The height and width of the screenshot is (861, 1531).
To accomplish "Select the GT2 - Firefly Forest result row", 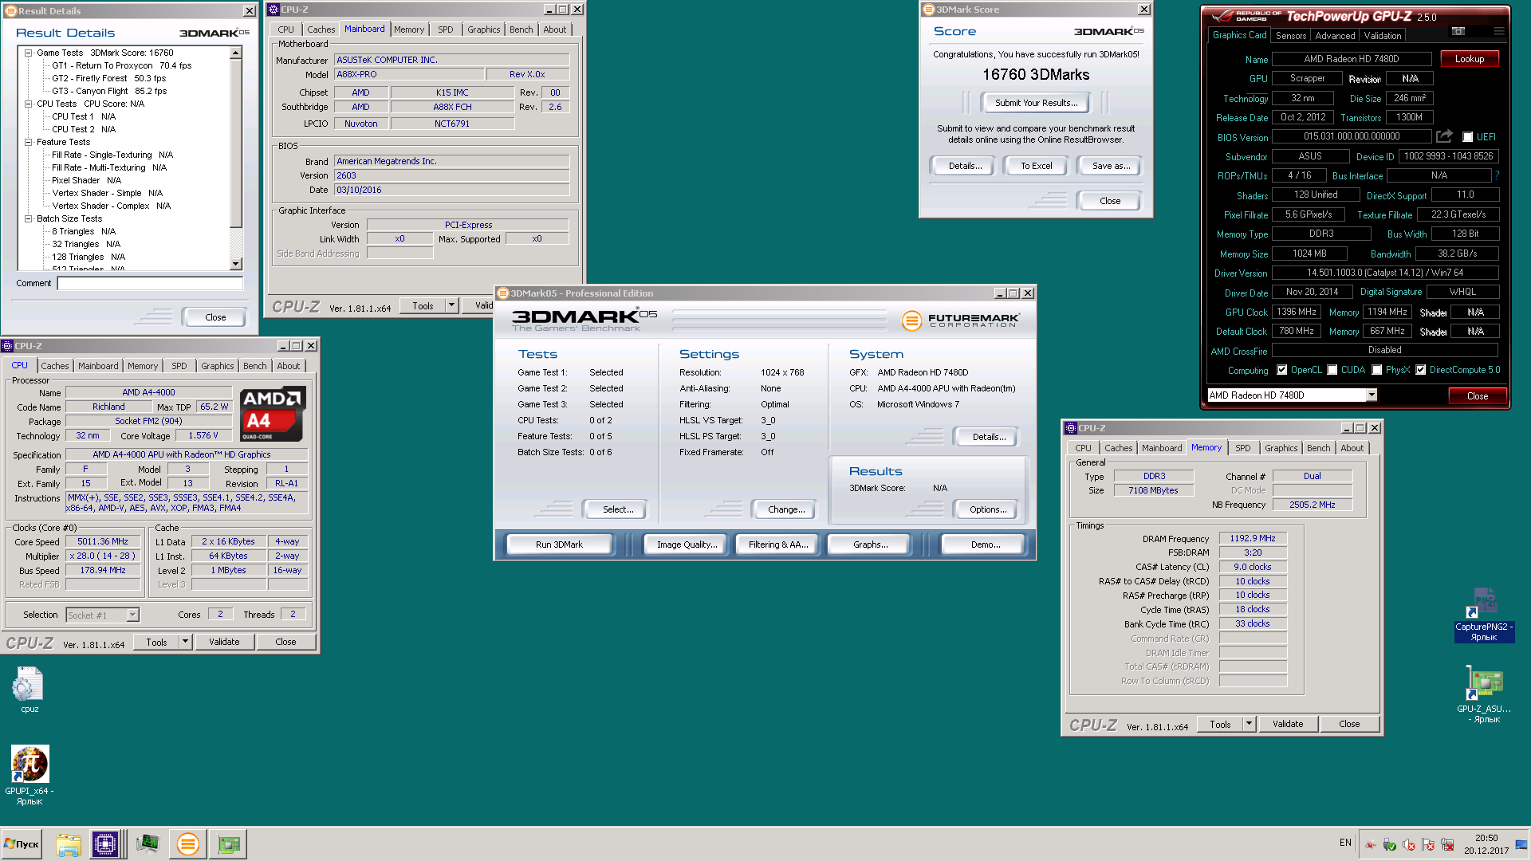I will [109, 78].
